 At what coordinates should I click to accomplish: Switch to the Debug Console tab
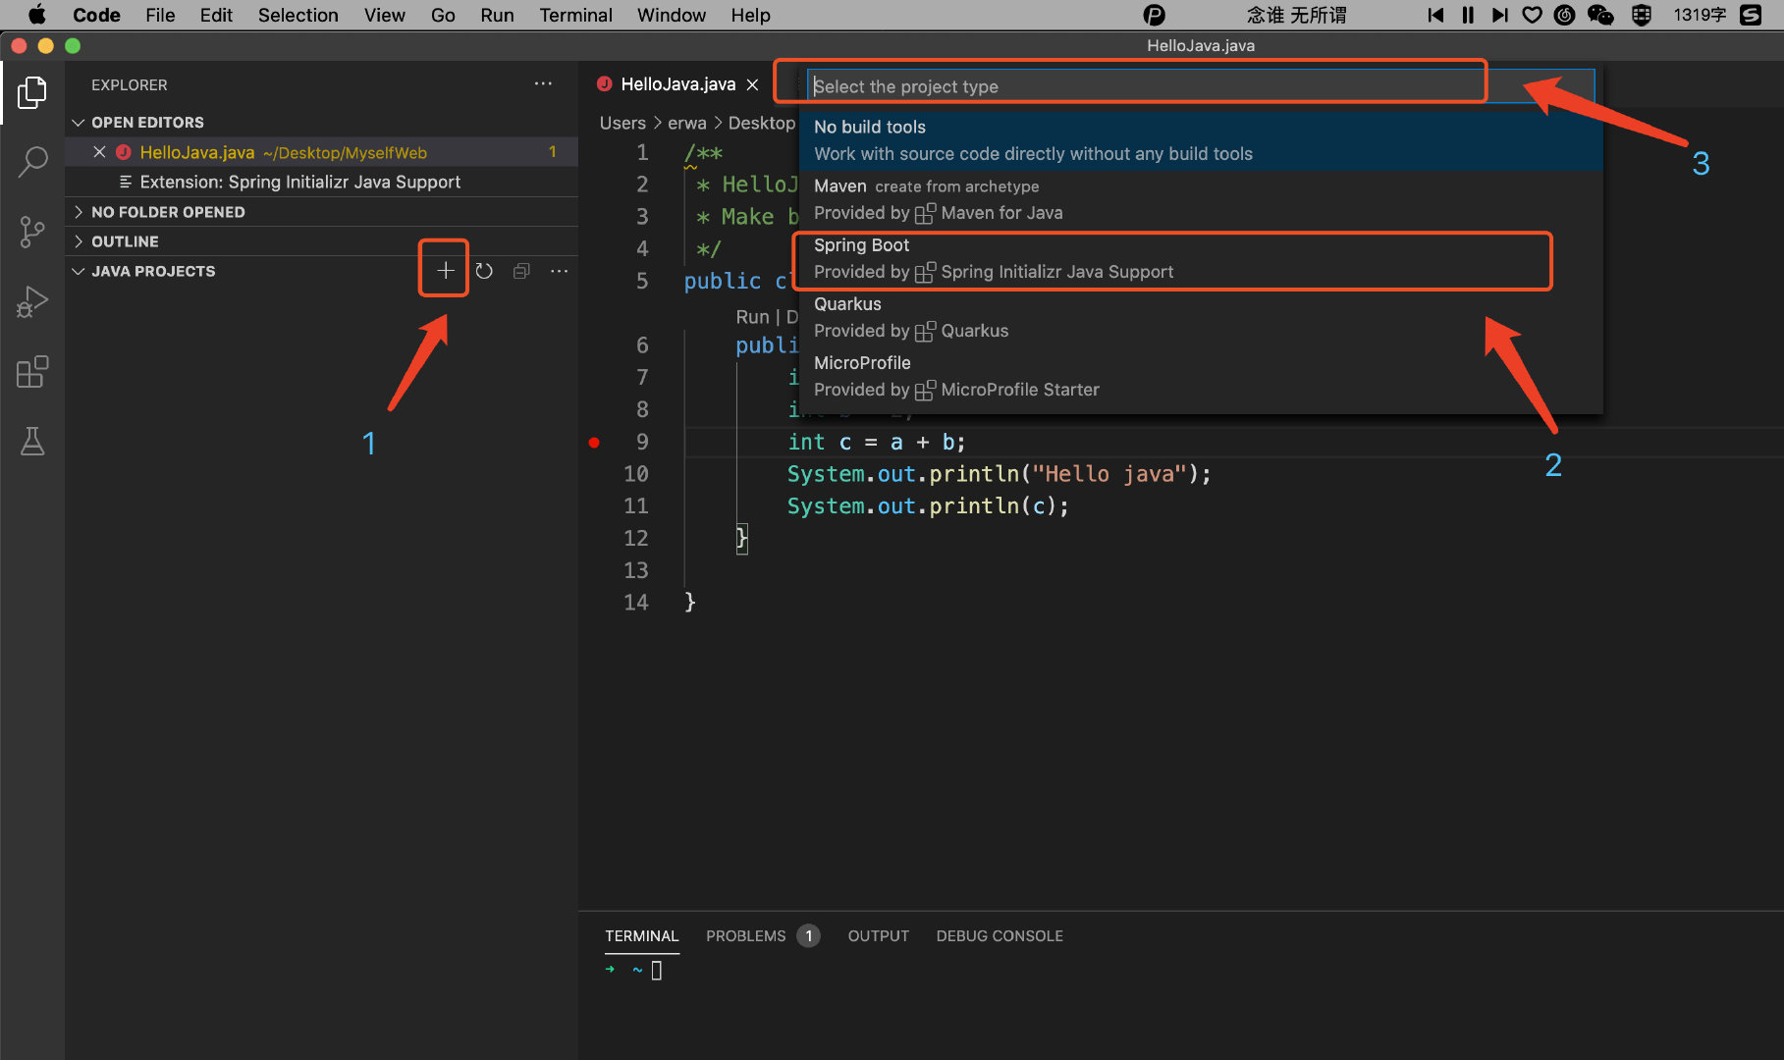(1000, 935)
